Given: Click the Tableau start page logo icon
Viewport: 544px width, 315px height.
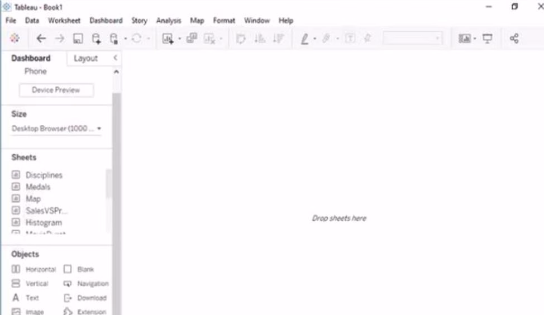Looking at the screenshot, I should coord(15,39).
